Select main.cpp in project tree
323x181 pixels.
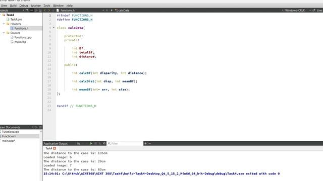(20, 42)
